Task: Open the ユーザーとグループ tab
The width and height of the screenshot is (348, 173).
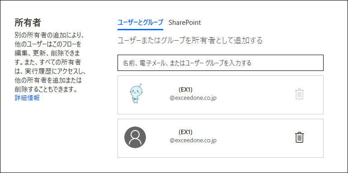Action: (x=140, y=23)
